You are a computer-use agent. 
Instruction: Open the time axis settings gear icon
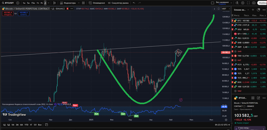(x=226, y=120)
